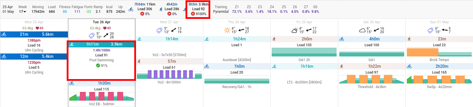The image size is (473, 107).
Task: Click the Threshold - 4x3km workout chart
Action: click(372, 79)
